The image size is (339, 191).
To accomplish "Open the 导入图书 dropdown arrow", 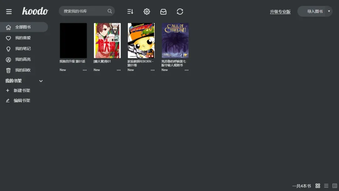I will tap(329, 11).
